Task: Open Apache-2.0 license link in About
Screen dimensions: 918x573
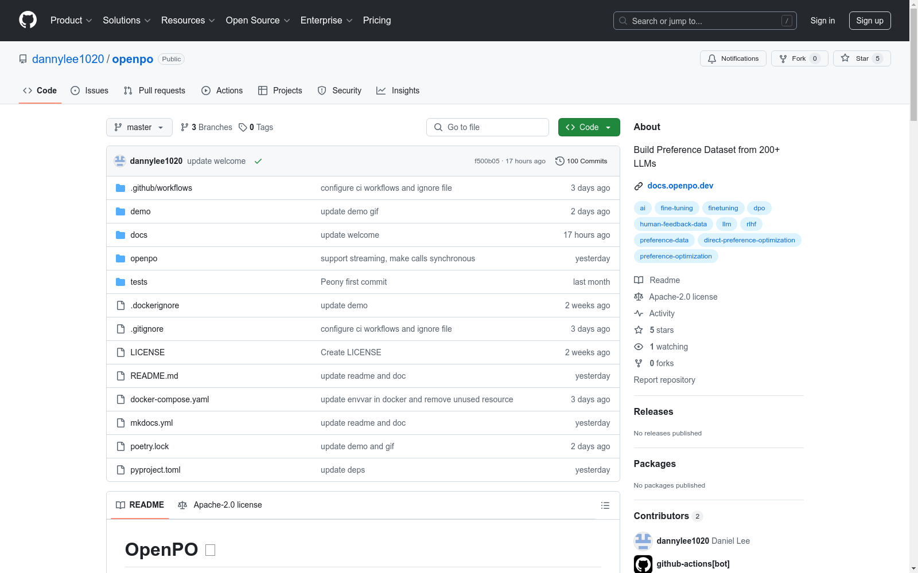Action: tap(676, 297)
